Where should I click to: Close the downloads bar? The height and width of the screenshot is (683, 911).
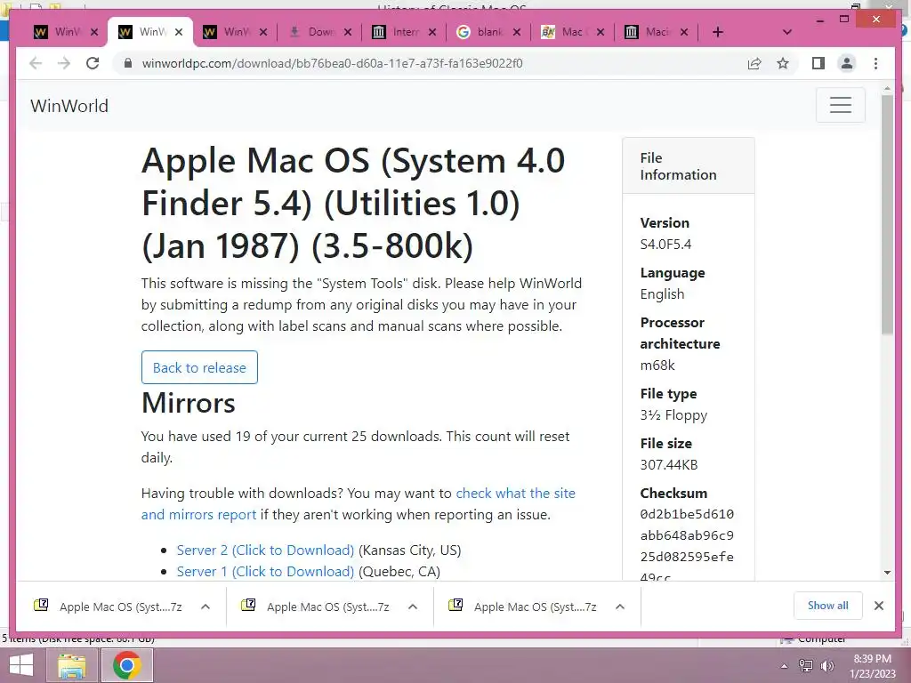(x=878, y=606)
